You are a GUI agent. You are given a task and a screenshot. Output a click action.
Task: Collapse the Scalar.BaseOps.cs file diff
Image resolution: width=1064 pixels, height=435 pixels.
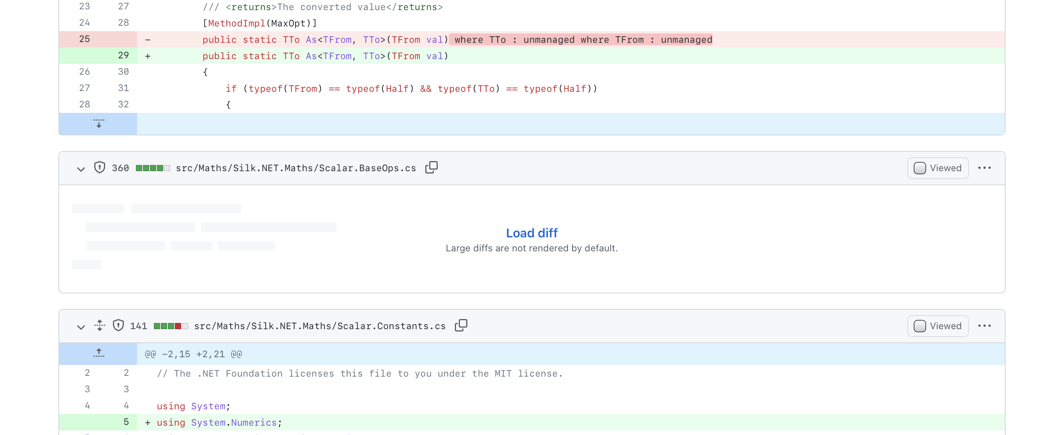(x=81, y=168)
